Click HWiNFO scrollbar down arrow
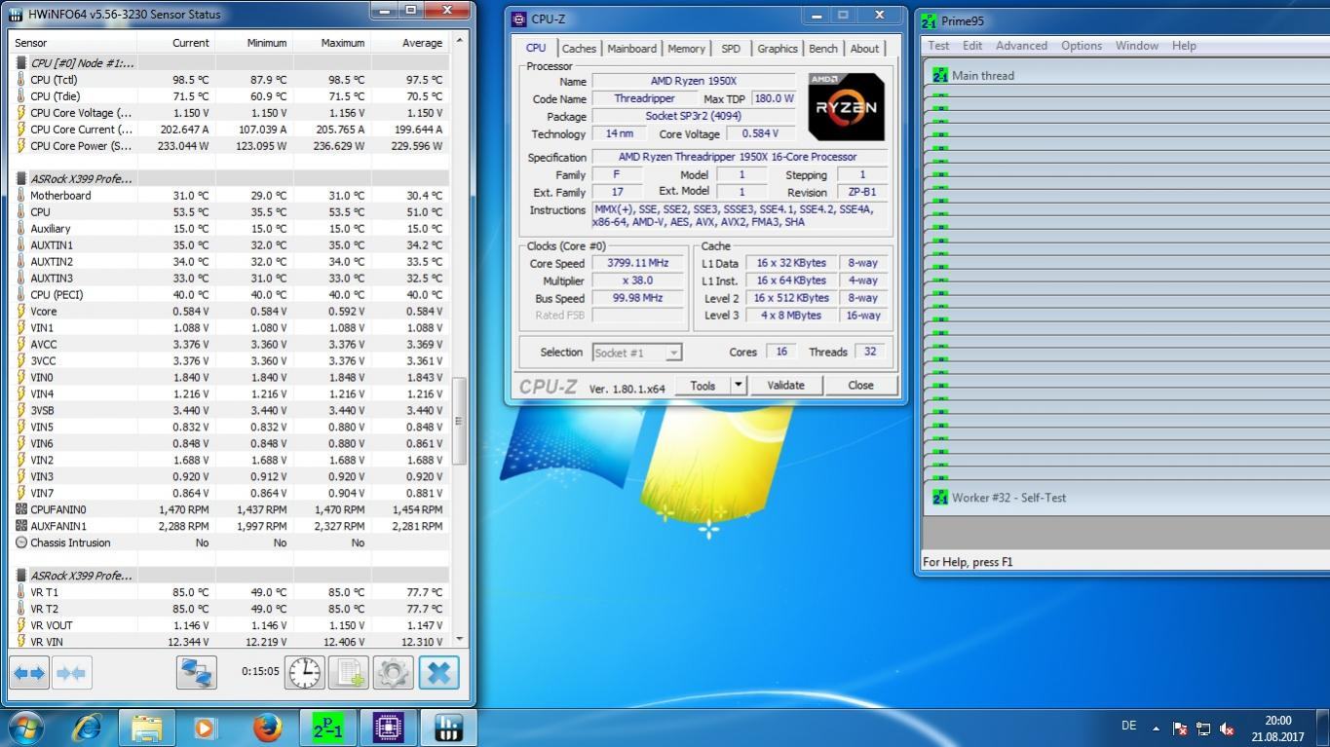 459,640
